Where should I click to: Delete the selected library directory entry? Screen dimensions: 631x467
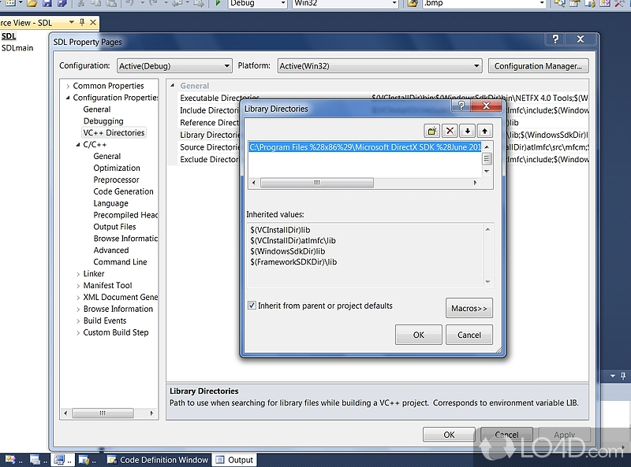point(450,131)
